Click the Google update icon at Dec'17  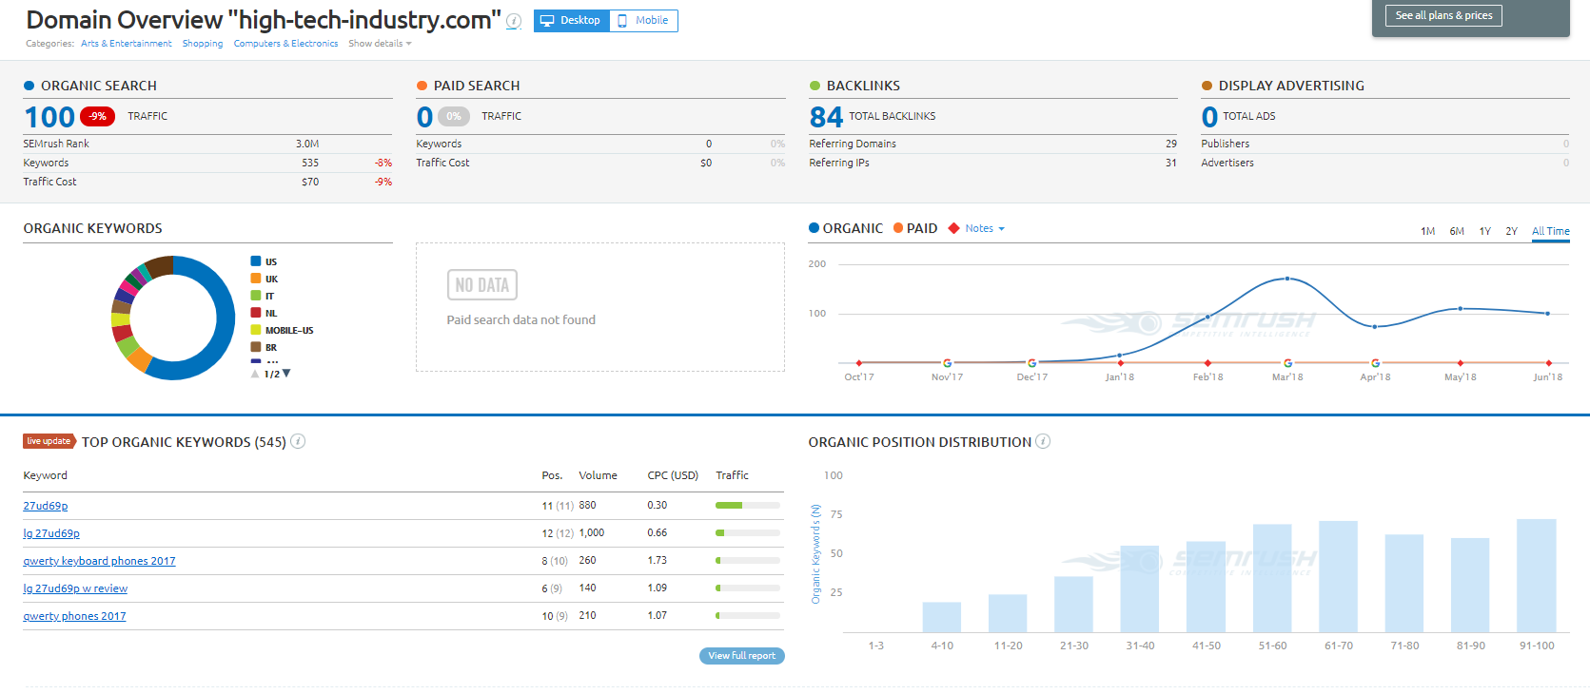click(1031, 363)
